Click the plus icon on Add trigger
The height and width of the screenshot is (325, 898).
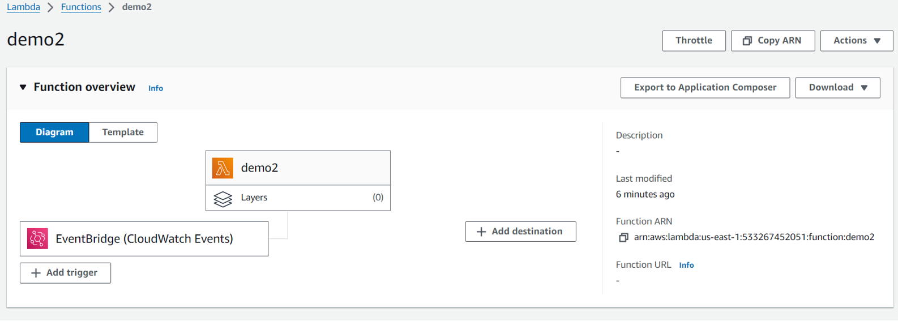(x=36, y=273)
